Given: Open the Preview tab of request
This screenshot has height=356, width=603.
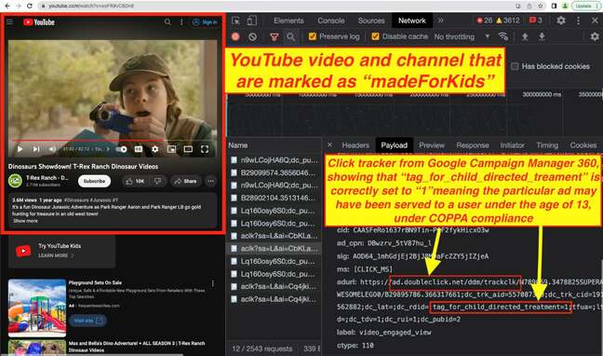Looking at the screenshot, I should pos(432,145).
